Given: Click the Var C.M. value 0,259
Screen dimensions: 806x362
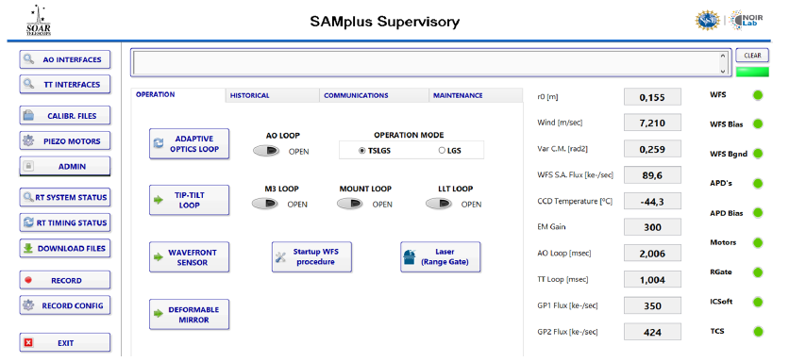Looking at the screenshot, I should tap(652, 149).
